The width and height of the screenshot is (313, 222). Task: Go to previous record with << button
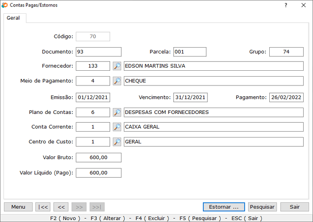point(60,207)
